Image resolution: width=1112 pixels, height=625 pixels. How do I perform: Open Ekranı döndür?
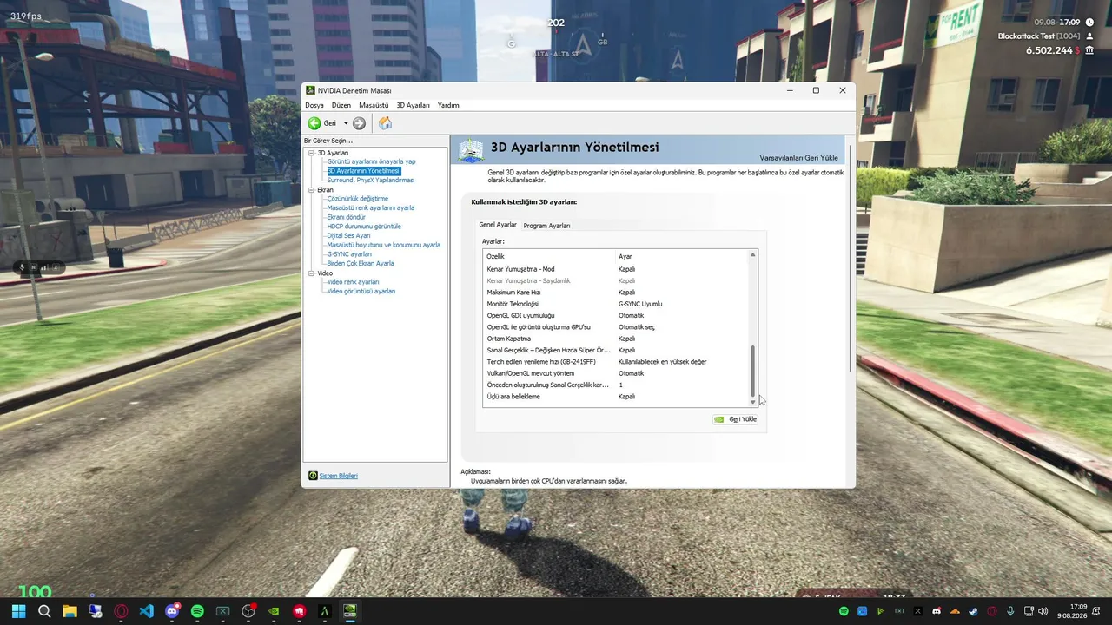(x=346, y=217)
